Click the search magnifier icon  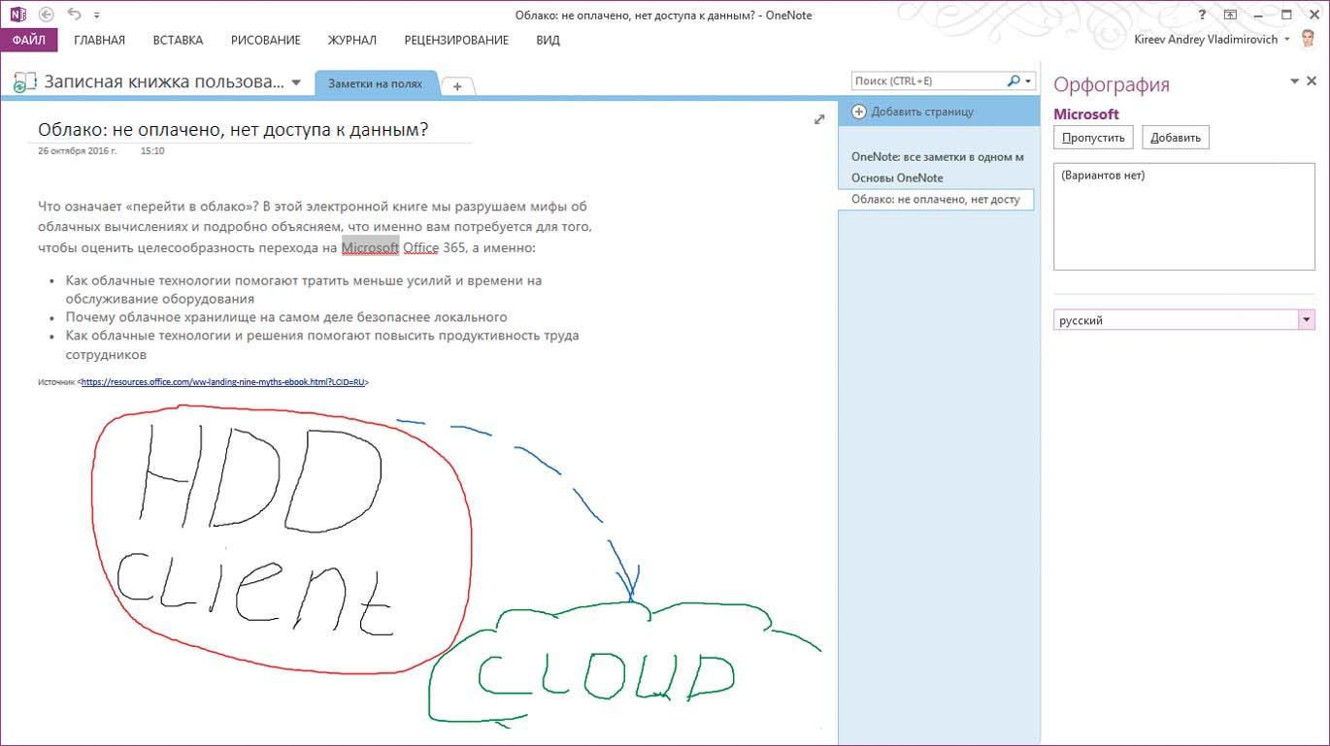1014,81
